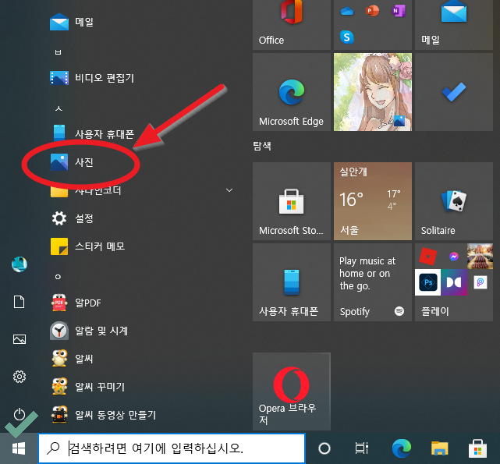Open Roblox icon in the 플레이 tile

click(x=427, y=256)
